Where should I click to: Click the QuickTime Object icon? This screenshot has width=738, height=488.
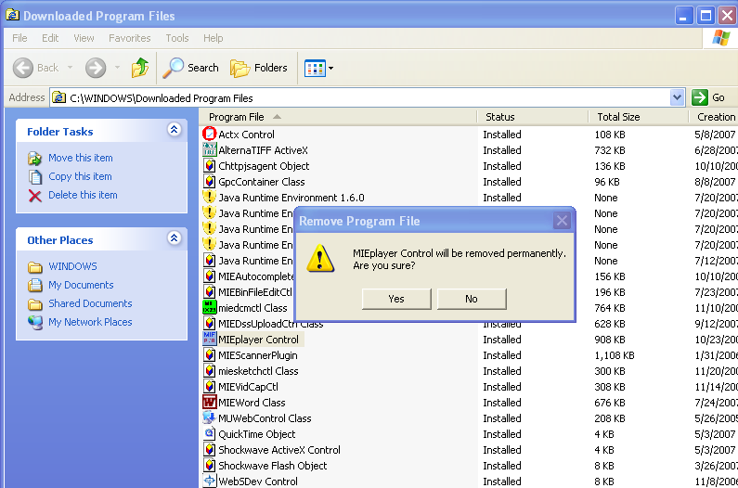pyautogui.click(x=210, y=434)
